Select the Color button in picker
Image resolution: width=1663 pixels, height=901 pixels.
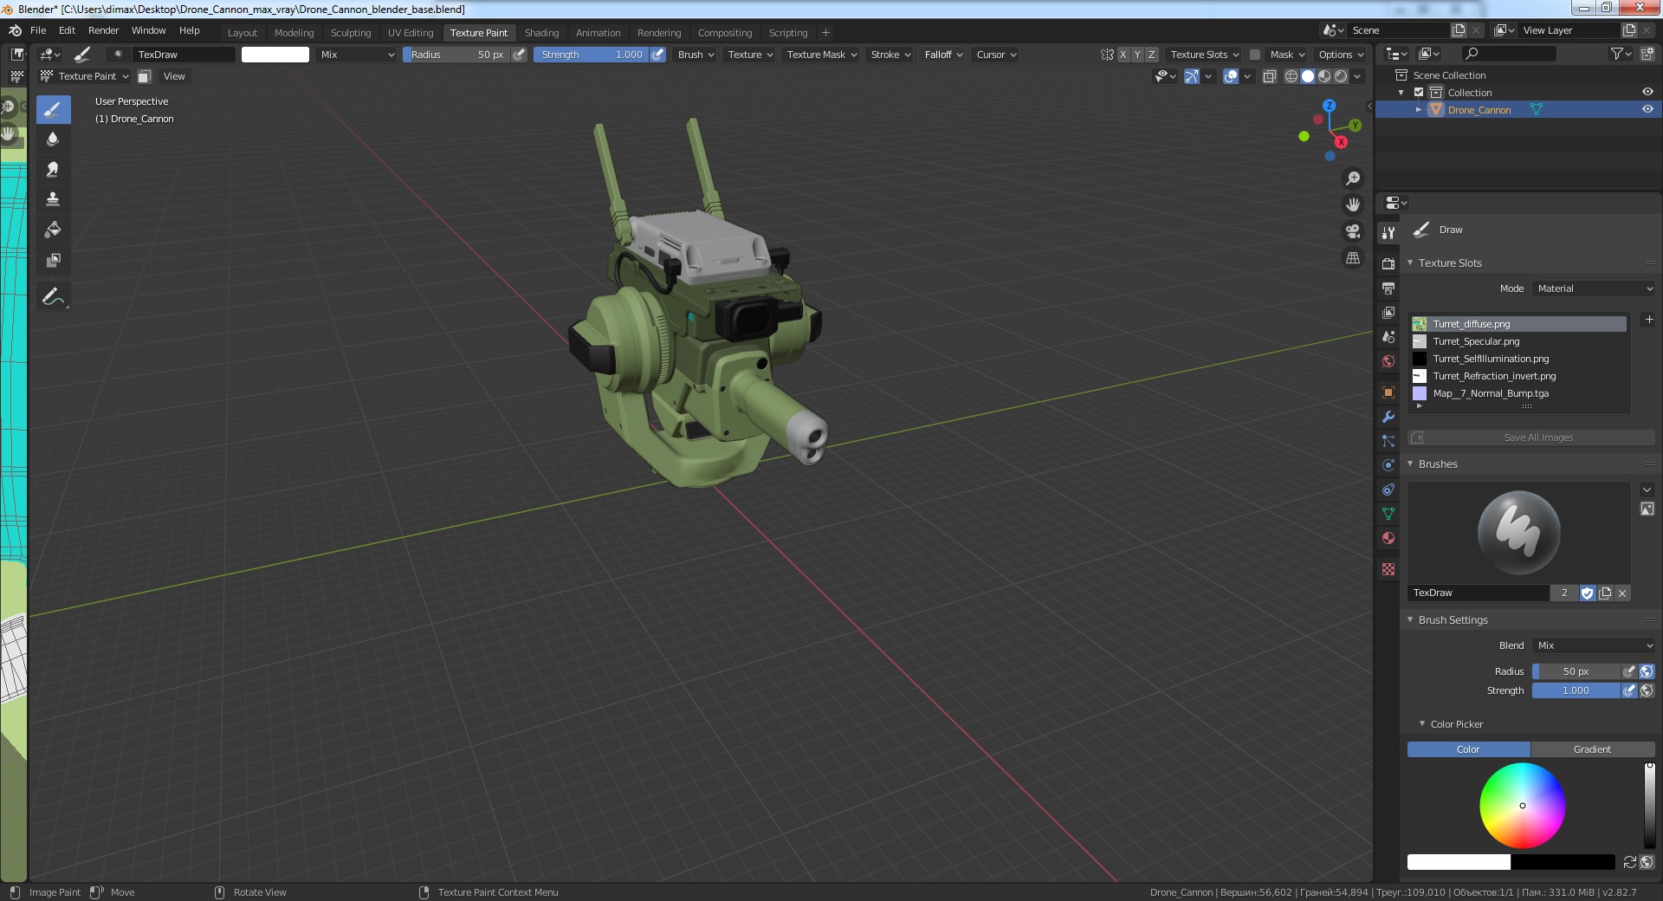[x=1468, y=749]
